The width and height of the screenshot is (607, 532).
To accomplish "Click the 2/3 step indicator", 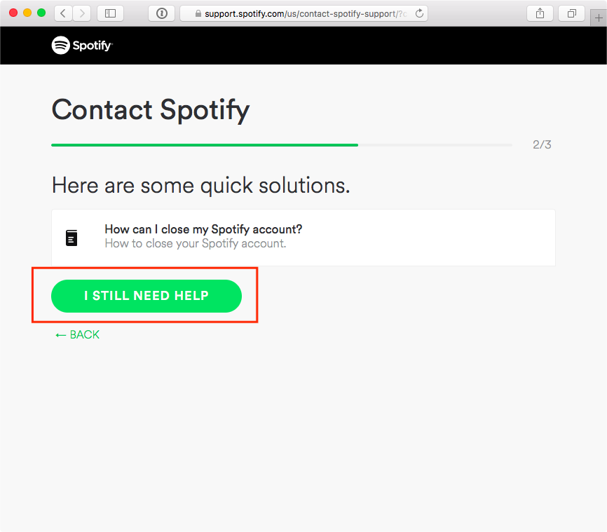I will point(542,145).
